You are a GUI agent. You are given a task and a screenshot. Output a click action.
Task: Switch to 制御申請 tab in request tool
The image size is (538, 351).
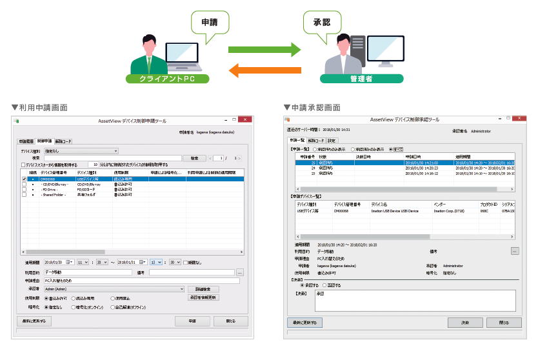45,141
